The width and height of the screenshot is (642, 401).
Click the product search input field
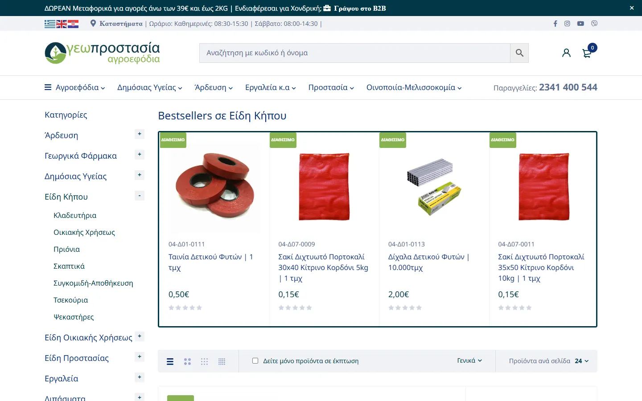coord(355,53)
